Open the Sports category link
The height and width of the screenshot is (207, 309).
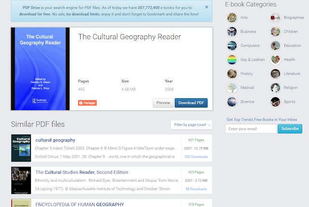290,102
